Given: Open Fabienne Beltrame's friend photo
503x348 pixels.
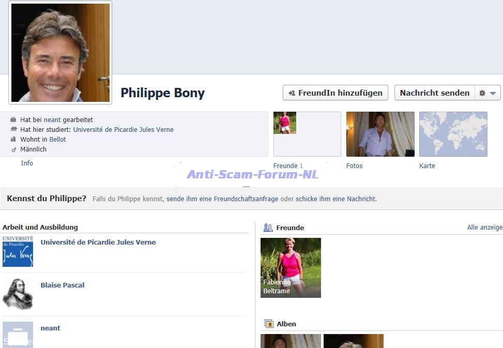Looking at the screenshot, I should click(291, 267).
